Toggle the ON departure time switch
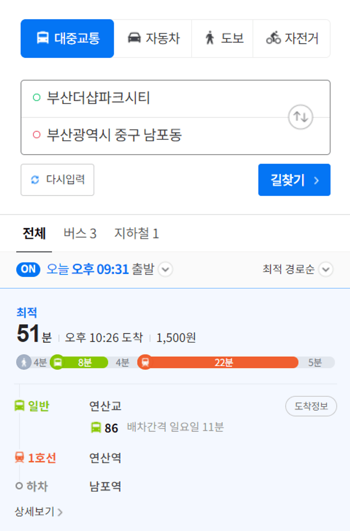Image resolution: width=350 pixels, height=531 pixels. click(x=28, y=270)
